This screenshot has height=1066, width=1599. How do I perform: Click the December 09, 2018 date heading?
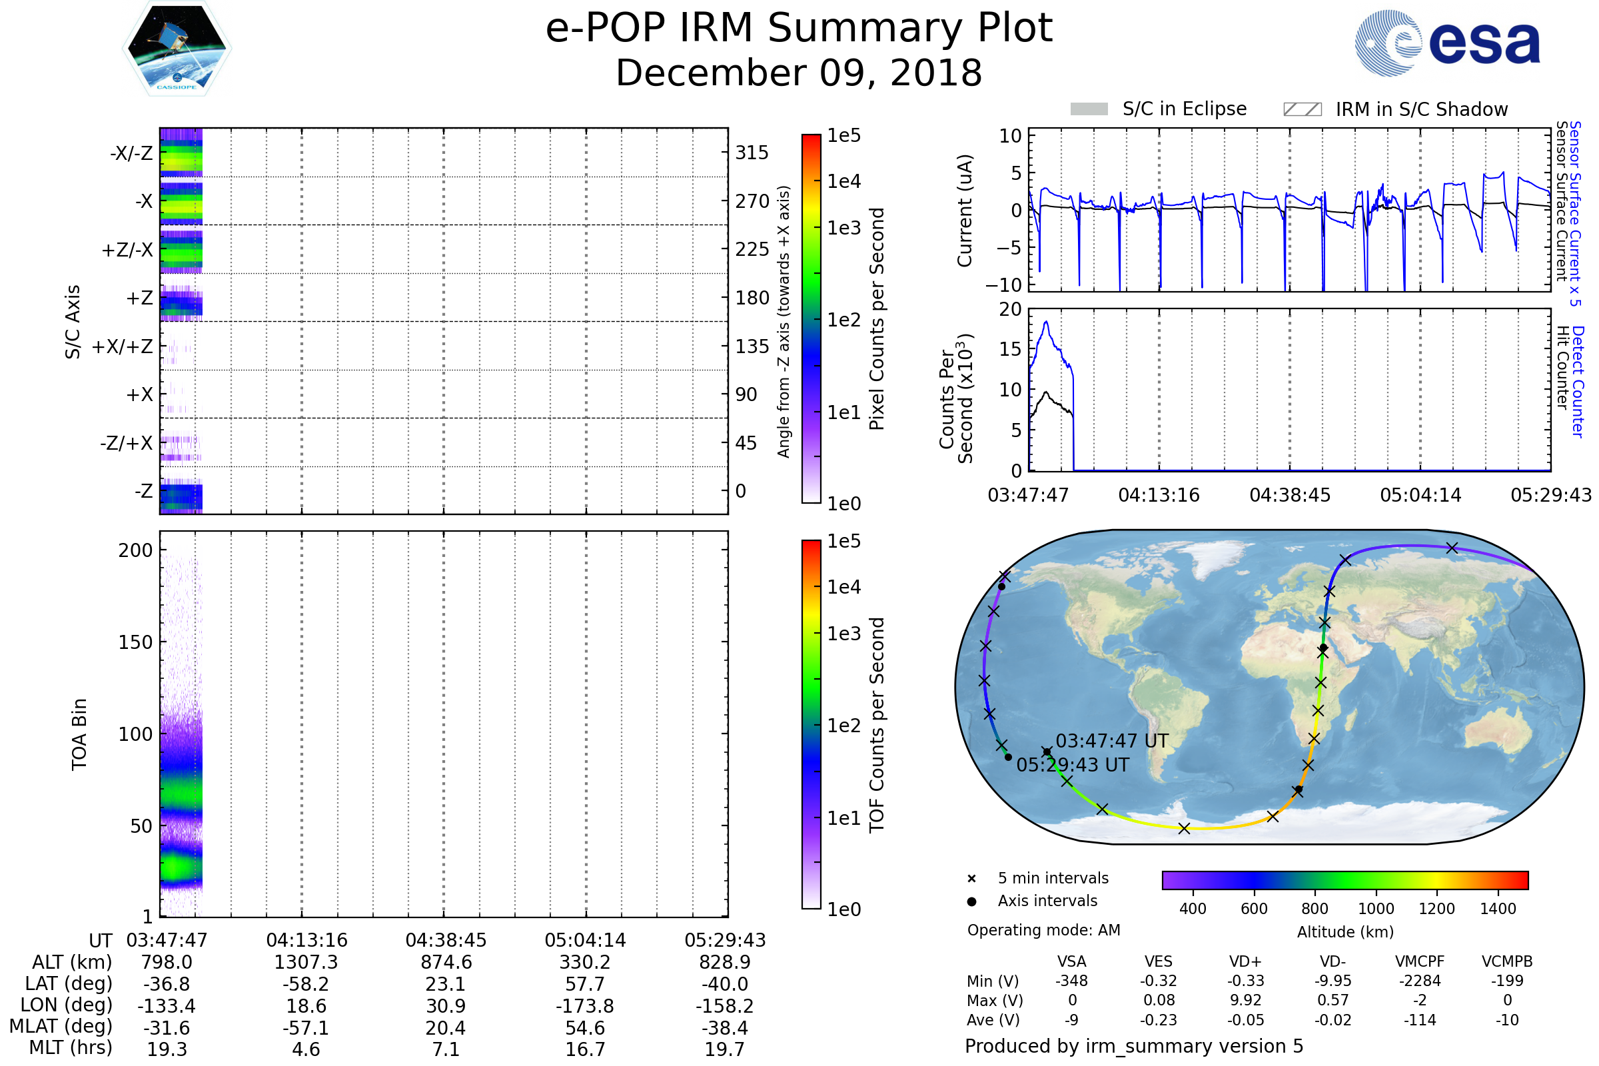pos(799,73)
